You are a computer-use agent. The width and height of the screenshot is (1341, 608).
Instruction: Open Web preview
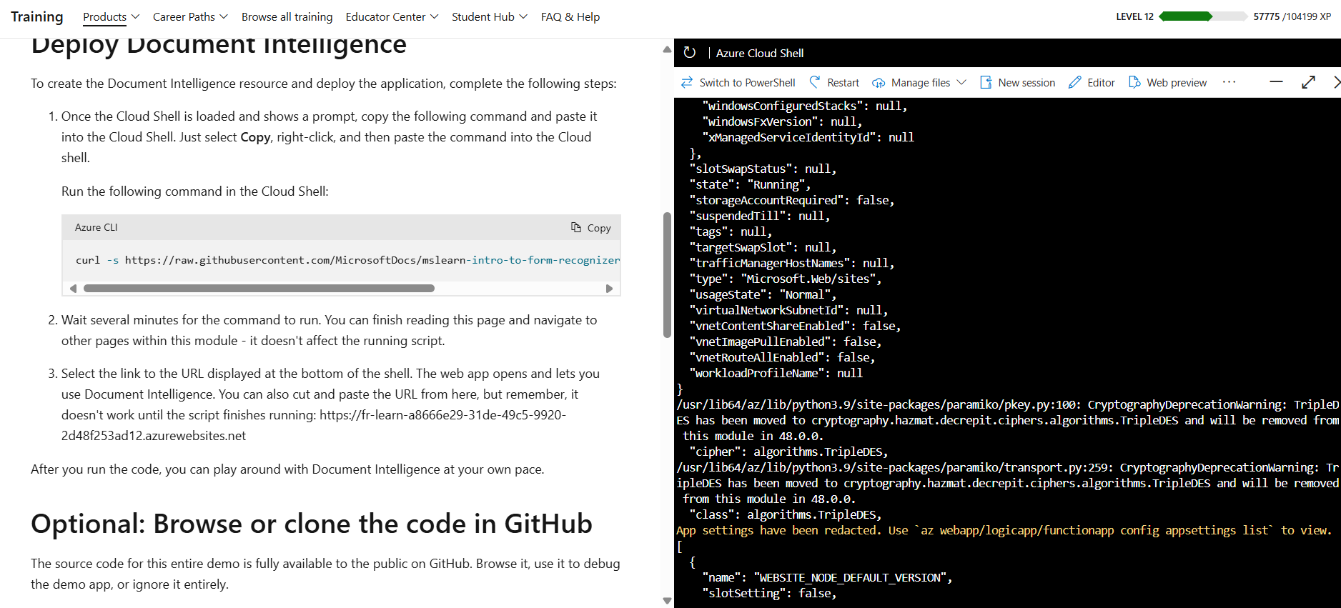point(1167,83)
